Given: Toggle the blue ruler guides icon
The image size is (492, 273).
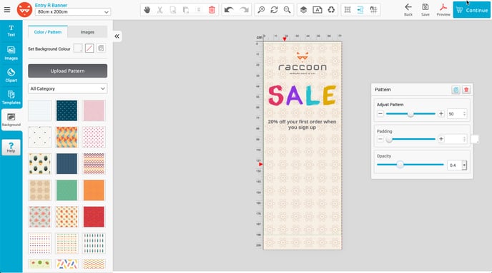Looking at the screenshot, I should 360,10.
